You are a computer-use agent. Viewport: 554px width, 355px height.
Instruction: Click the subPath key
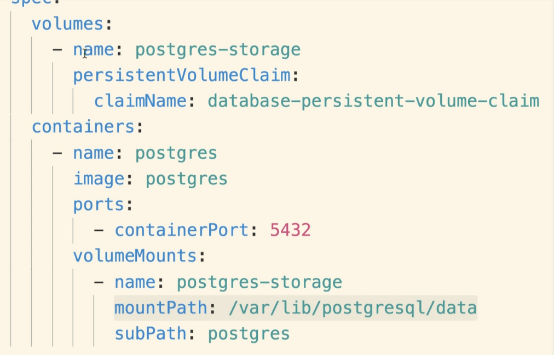[151, 334]
